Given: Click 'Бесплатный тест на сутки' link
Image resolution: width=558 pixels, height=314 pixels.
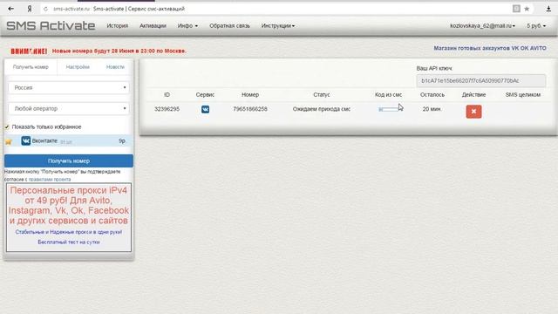Looking at the screenshot, I should pyautogui.click(x=69, y=242).
